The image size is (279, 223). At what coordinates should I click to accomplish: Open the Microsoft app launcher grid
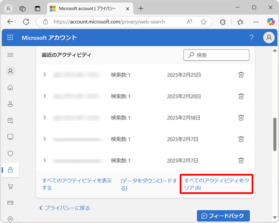click(10, 37)
